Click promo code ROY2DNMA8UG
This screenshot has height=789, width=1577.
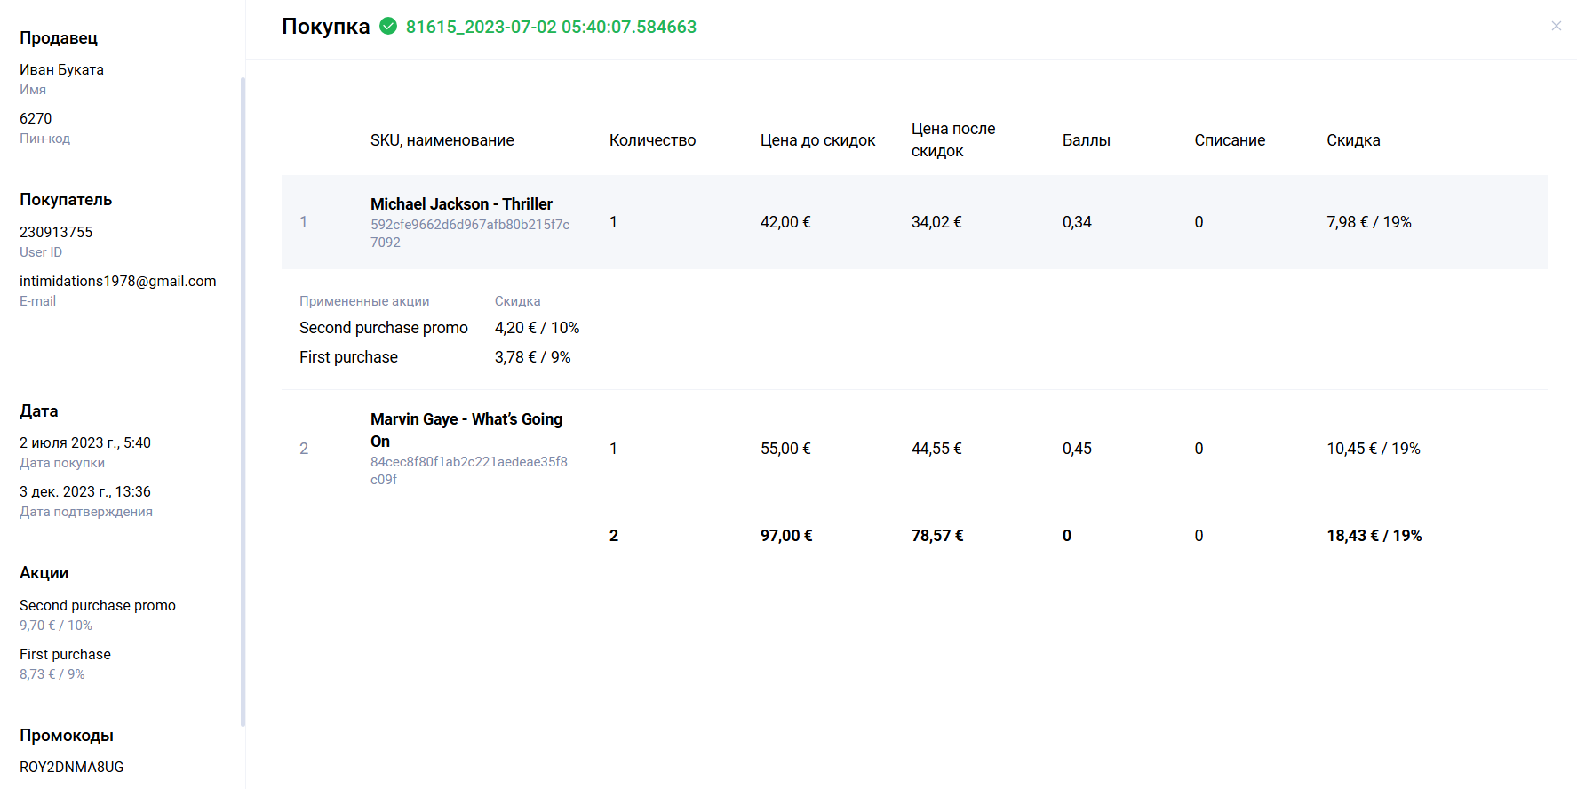72,767
